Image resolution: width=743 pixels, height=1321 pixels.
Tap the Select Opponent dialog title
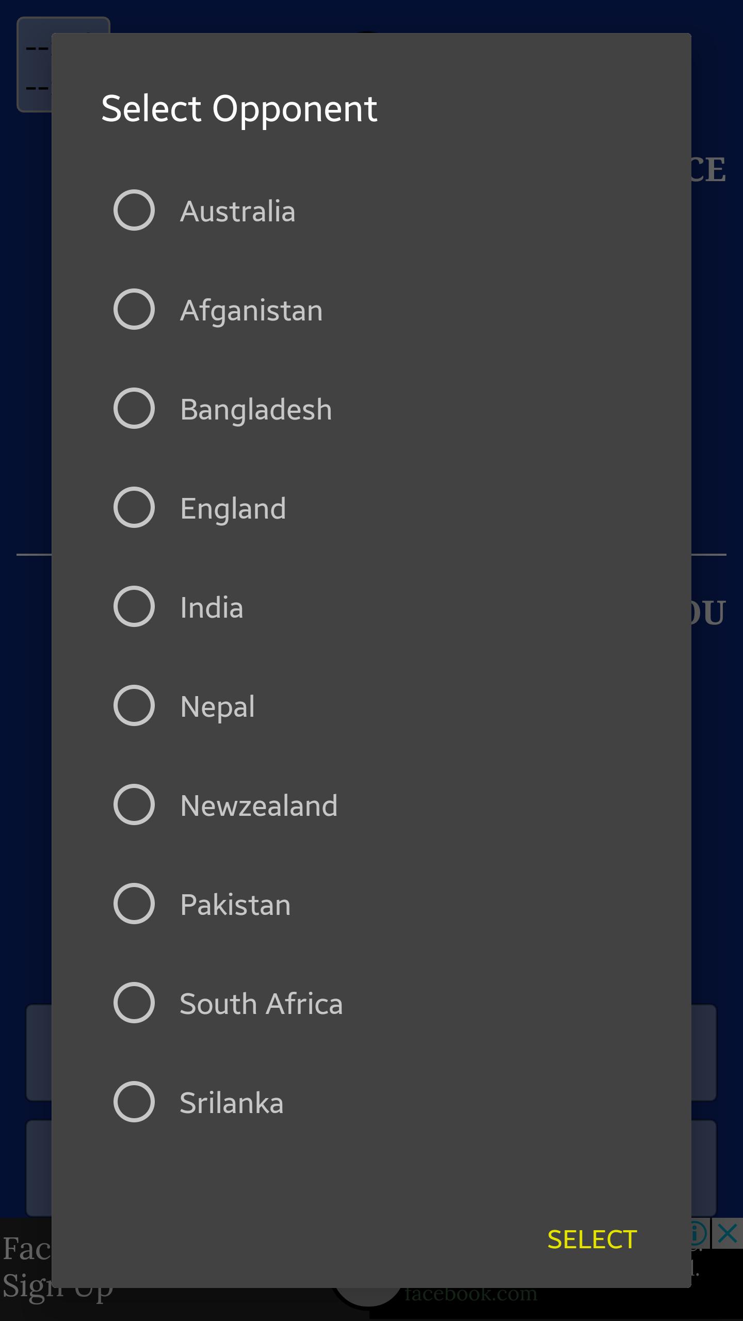tap(239, 108)
